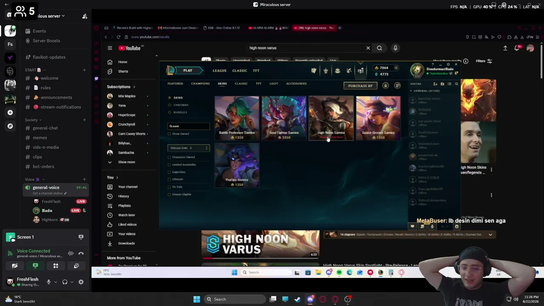The width and height of the screenshot is (544, 306).
Task: Click YouTube search magnifier button
Action: pyautogui.click(x=380, y=48)
